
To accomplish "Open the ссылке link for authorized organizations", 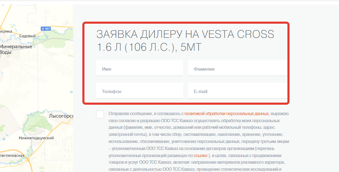I will click(x=200, y=156).
